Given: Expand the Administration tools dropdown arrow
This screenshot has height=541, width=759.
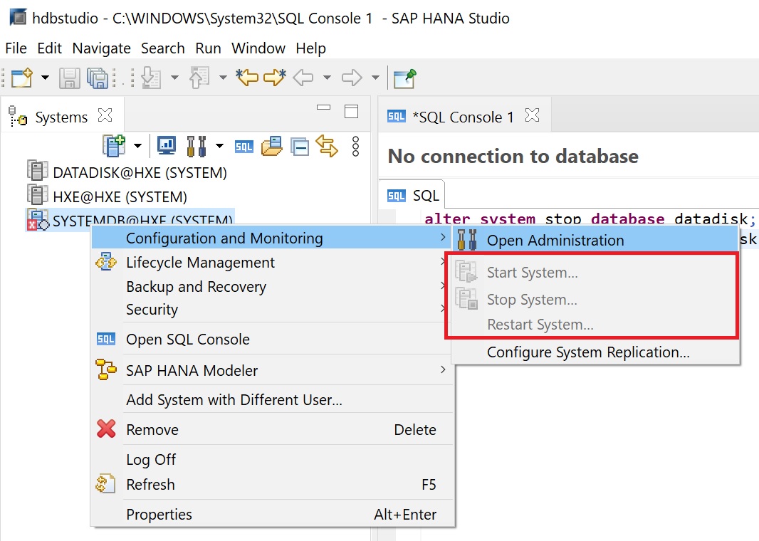Looking at the screenshot, I should (x=219, y=147).
